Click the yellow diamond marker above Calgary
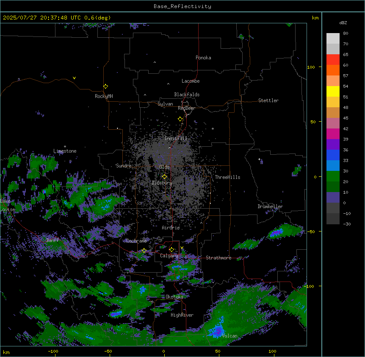Image resolution: width=365 pixels, height=357 pixels. (x=171, y=250)
